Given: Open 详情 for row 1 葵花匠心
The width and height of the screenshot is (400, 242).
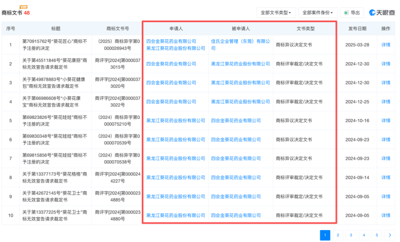Looking at the screenshot, I should [x=386, y=44].
